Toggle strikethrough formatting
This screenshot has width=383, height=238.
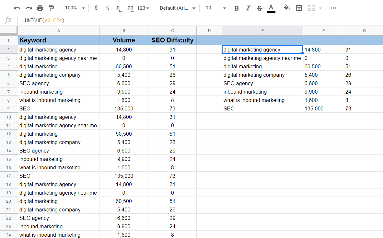[259, 8]
